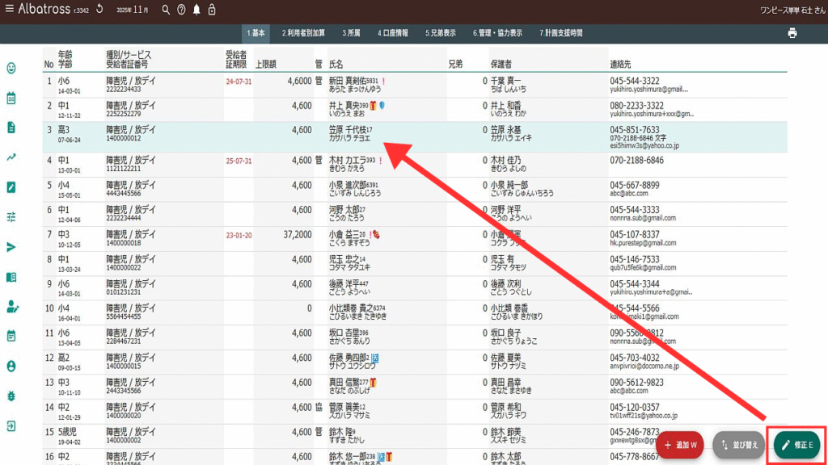Viewport: 828px width, 465px height.
Task: Switch to the 2.利用者別加算 tab
Action: pos(303,33)
